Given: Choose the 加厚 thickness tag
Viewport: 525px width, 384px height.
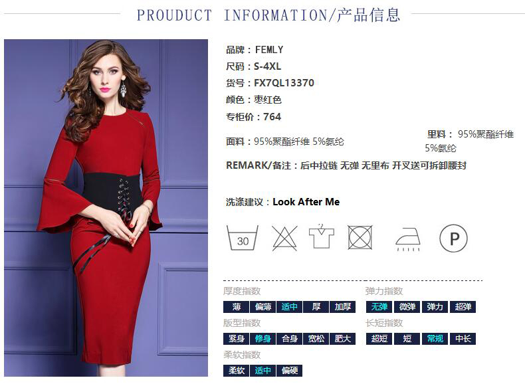Looking at the screenshot, I should (342, 307).
